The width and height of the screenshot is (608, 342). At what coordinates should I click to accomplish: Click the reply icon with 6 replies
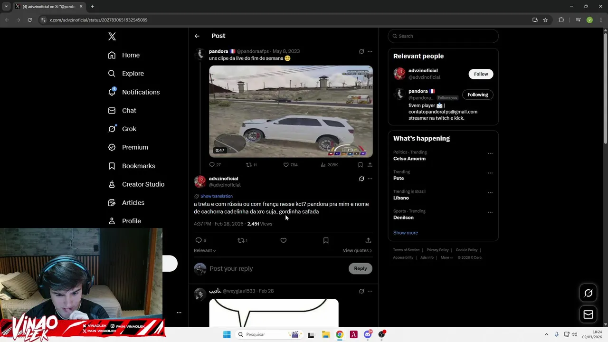201,240
